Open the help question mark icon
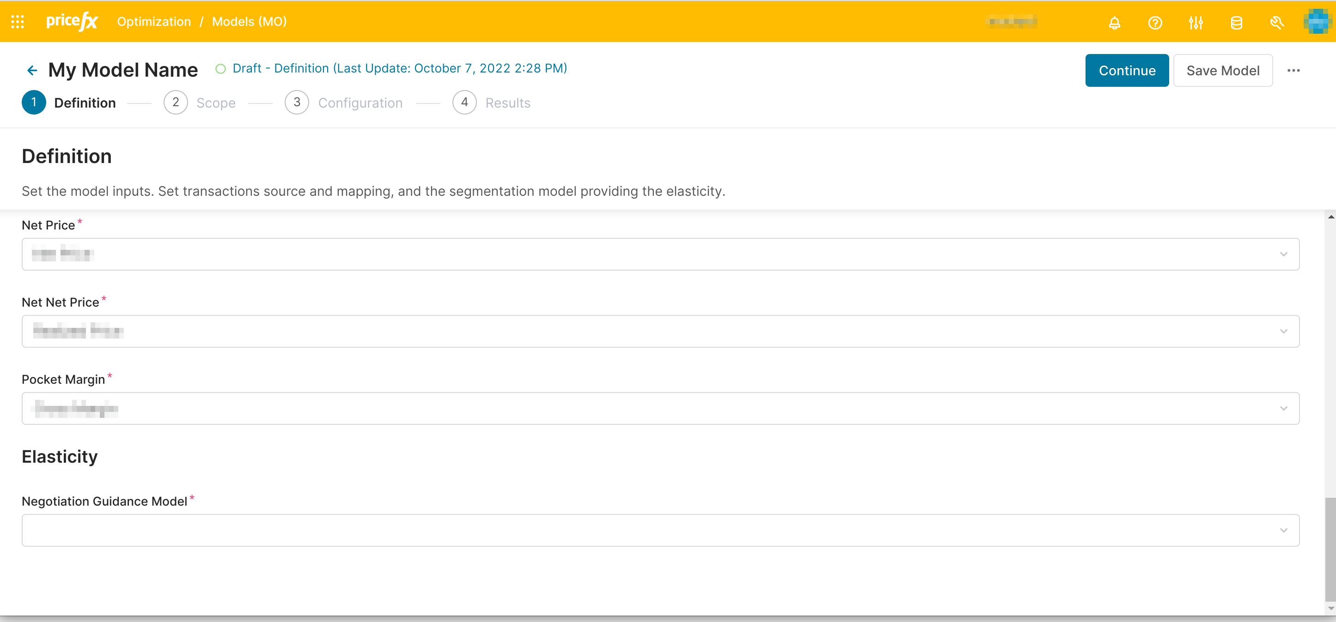 click(x=1155, y=23)
